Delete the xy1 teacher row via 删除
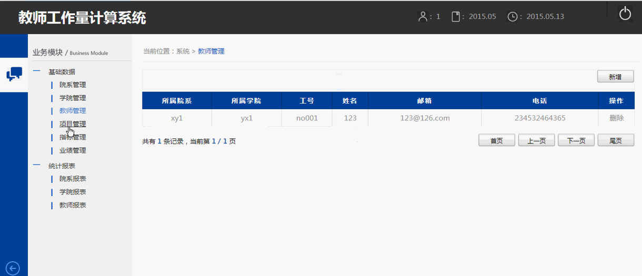This screenshot has width=642, height=276. pos(616,118)
